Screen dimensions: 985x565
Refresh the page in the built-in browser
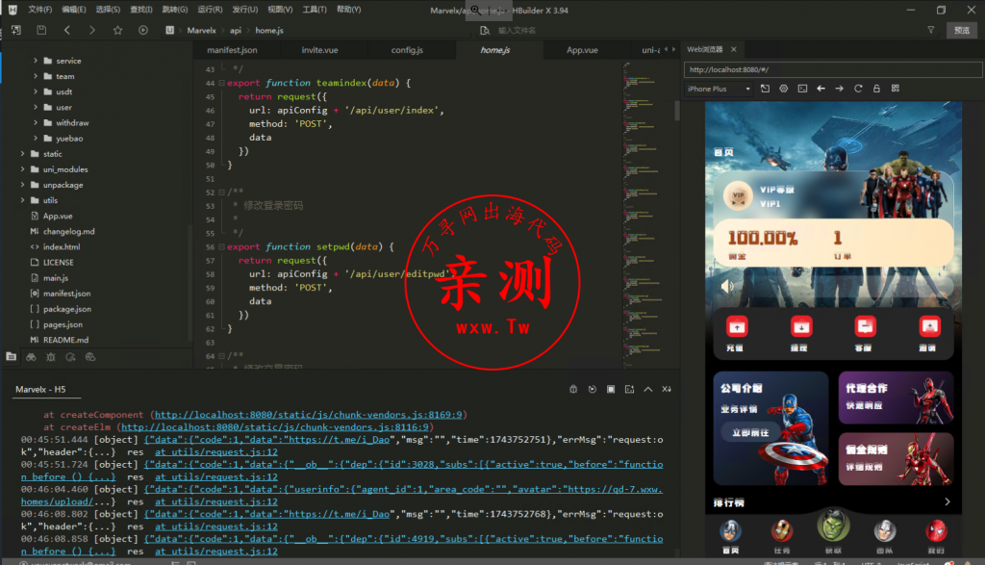click(857, 88)
